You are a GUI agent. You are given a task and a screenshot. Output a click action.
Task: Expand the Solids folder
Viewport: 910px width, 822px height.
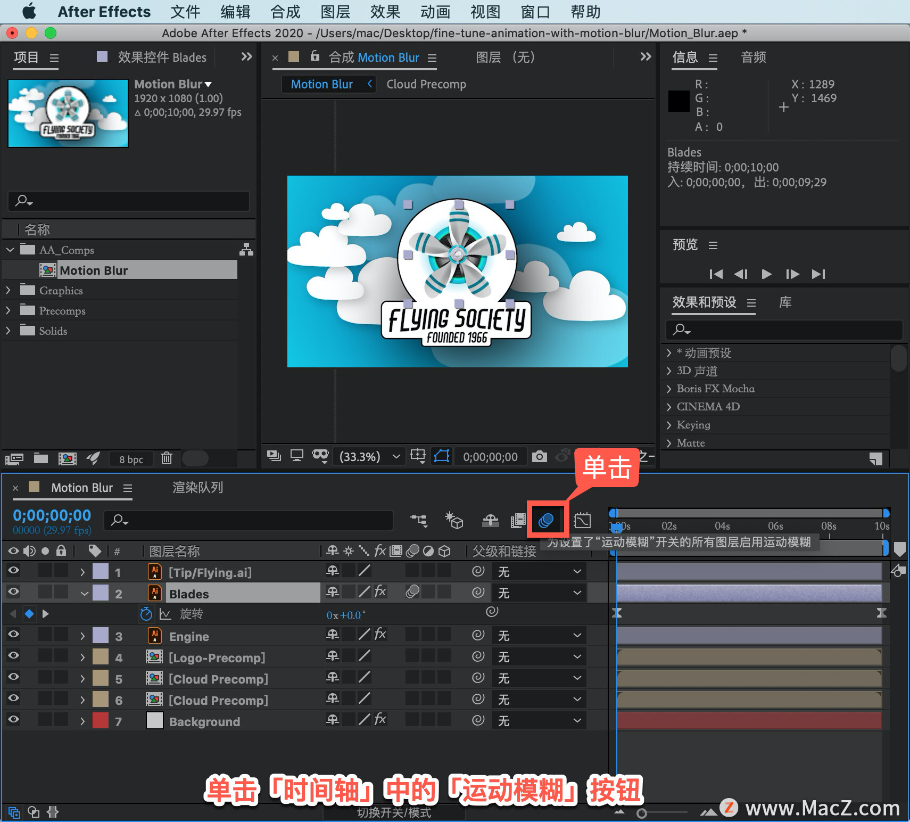pos(9,331)
